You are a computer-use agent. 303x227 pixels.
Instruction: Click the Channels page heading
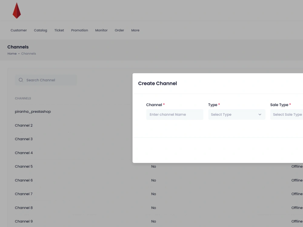(x=18, y=47)
